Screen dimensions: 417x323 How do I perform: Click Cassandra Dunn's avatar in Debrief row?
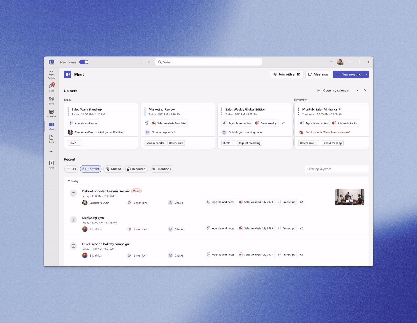point(85,203)
